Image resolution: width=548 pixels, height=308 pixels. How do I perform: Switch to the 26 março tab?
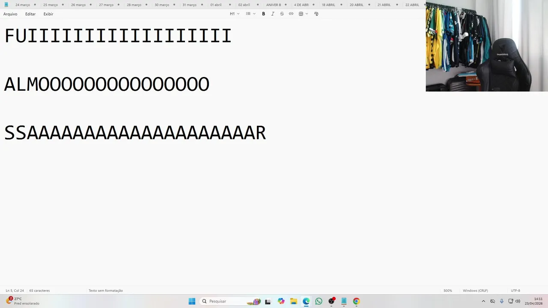point(78,5)
